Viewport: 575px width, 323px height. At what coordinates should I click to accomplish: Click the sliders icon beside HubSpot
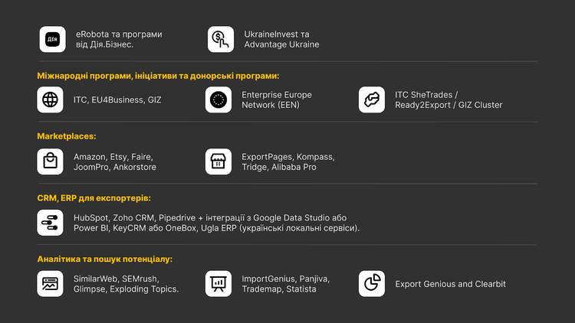coord(51,223)
